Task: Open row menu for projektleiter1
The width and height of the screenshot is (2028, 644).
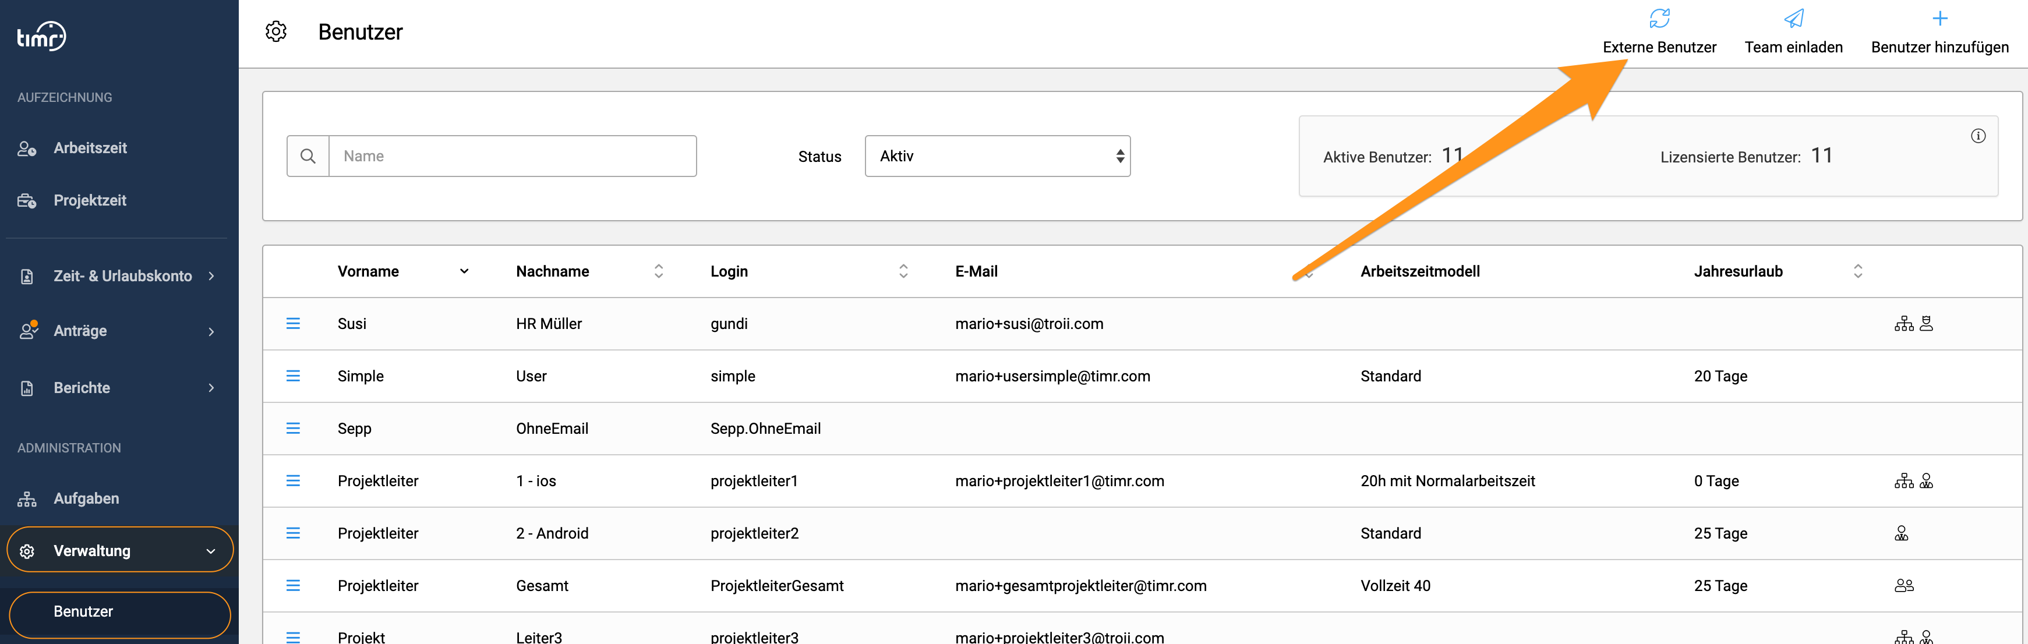Action: point(293,481)
